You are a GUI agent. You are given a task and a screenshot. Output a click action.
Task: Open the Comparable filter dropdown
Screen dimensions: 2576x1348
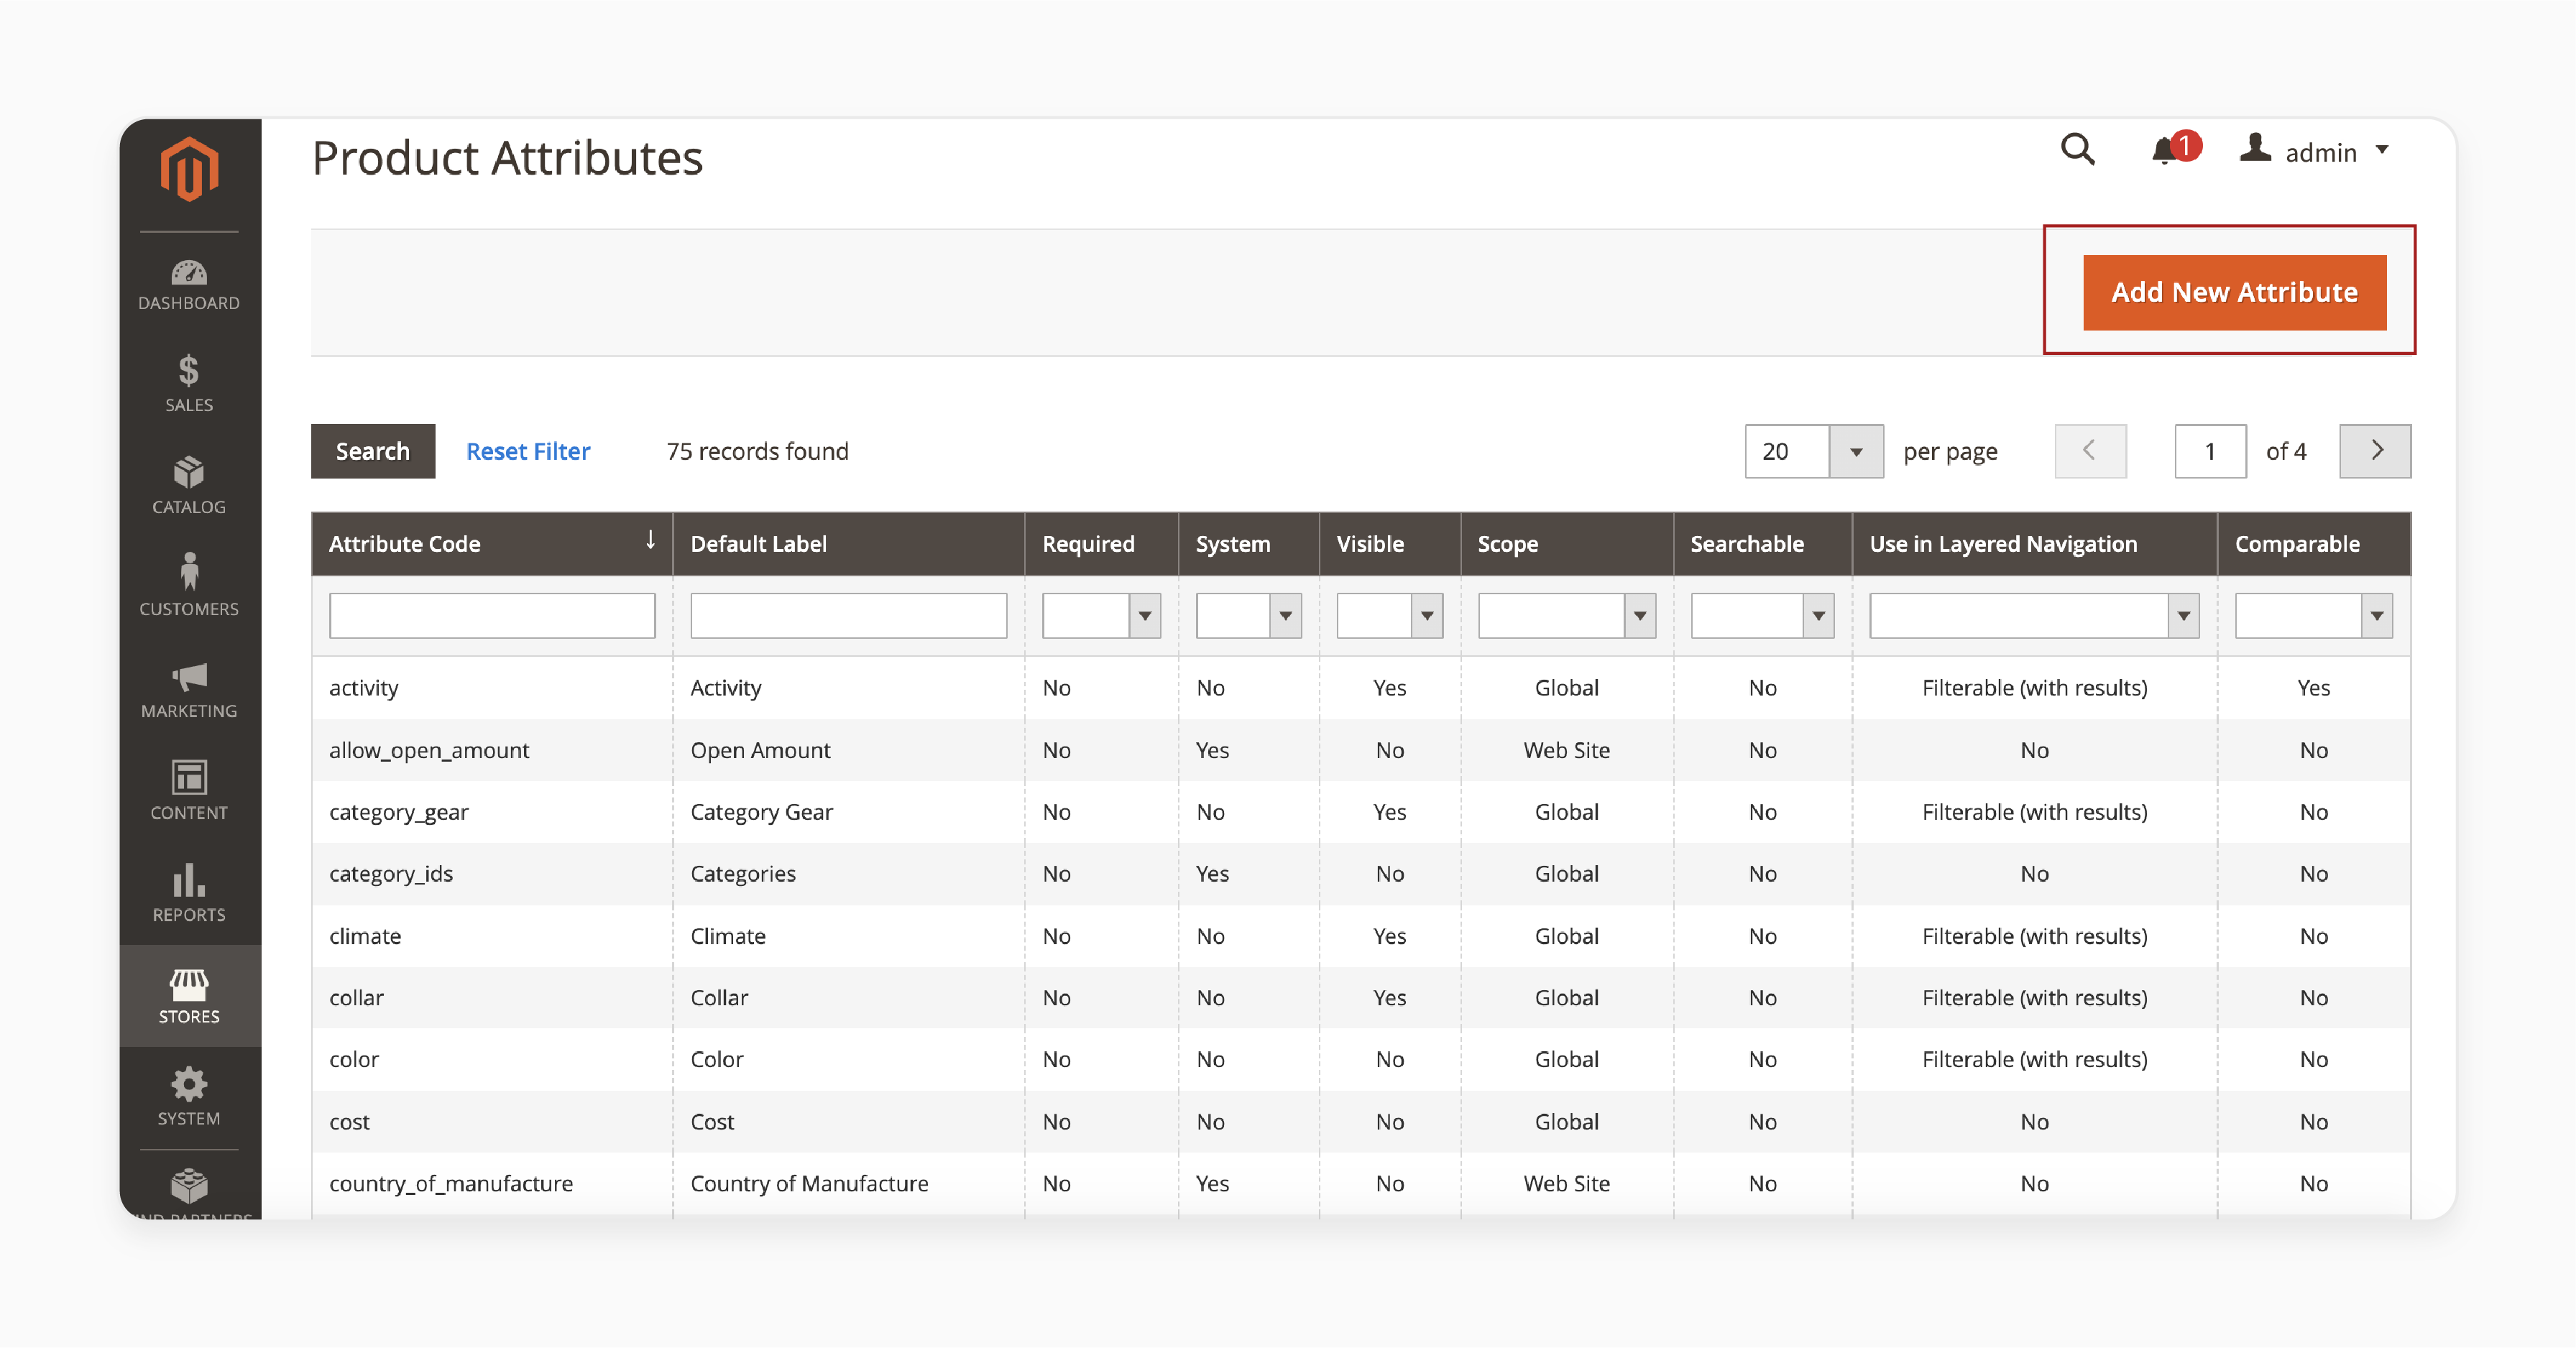[2314, 616]
